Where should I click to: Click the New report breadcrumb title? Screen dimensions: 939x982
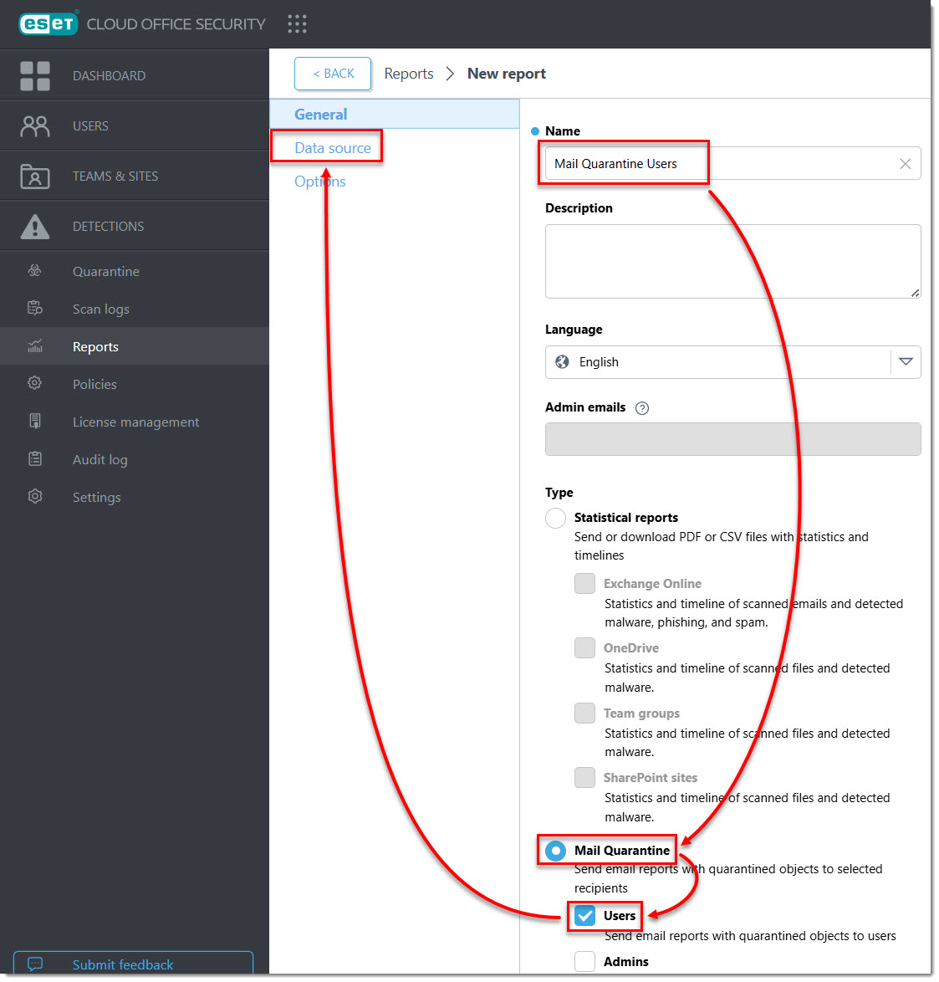coord(508,74)
